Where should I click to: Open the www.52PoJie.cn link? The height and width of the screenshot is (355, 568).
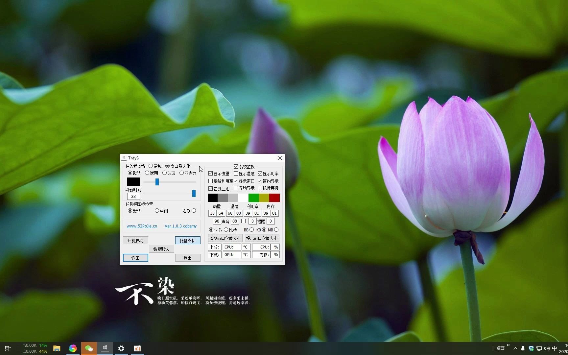[142, 226]
